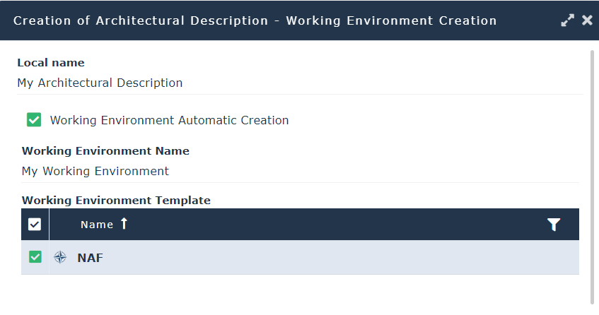Open the template table filter
The image size is (599, 315).
554,225
